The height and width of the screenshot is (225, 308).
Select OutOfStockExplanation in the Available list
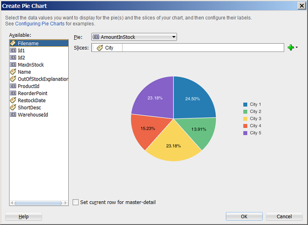39,79
